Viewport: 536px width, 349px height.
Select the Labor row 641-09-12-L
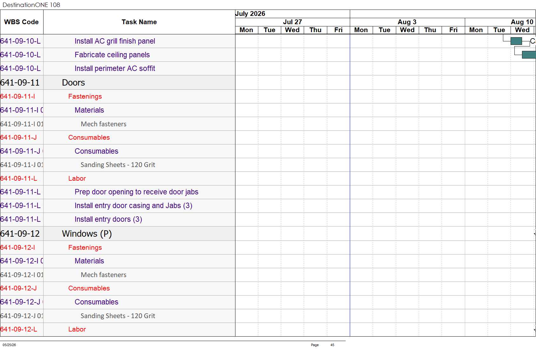click(77, 329)
